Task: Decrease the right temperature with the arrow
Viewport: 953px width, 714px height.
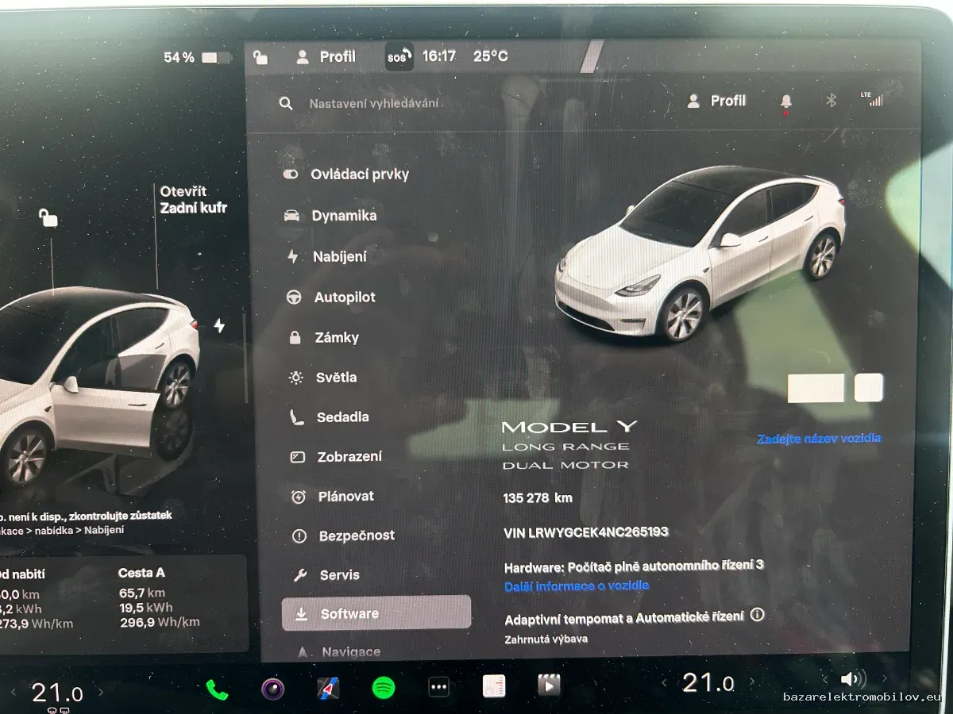Action: (664, 682)
